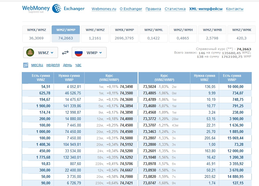Open the О Exchanger link
259x186 pixels.
click(131, 9)
